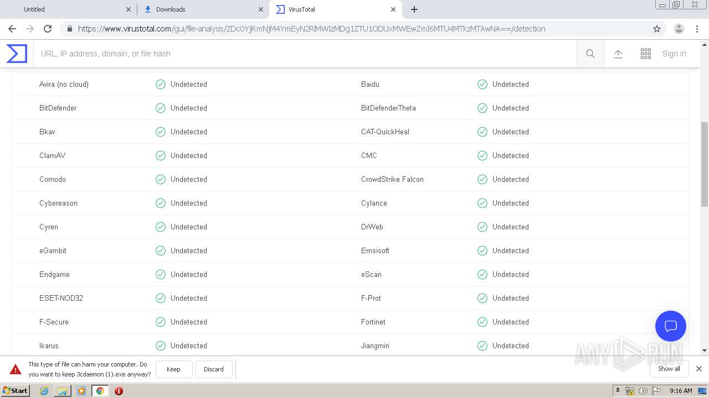Bookmark this page with star icon

click(657, 29)
